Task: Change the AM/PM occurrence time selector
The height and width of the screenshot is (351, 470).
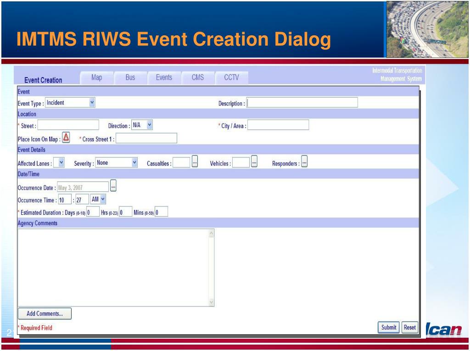Action: 98,199
